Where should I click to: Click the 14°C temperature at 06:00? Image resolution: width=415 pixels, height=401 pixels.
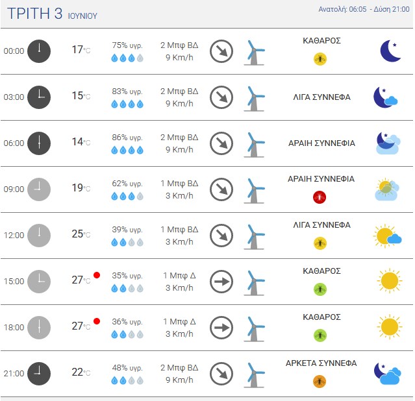[81, 142]
